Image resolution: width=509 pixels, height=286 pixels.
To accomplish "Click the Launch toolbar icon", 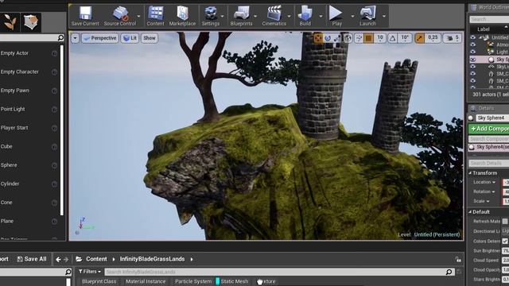I will pyautogui.click(x=367, y=16).
